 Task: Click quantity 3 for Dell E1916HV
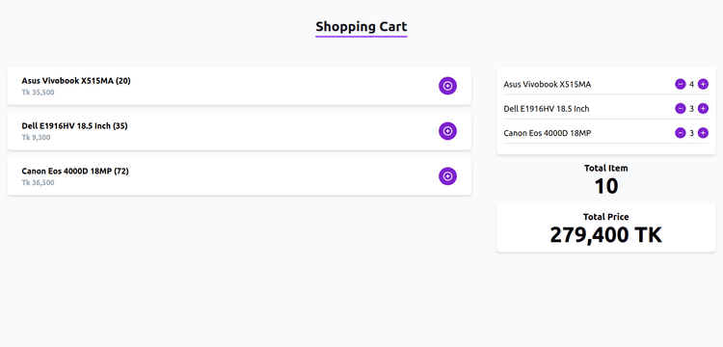[691, 109]
